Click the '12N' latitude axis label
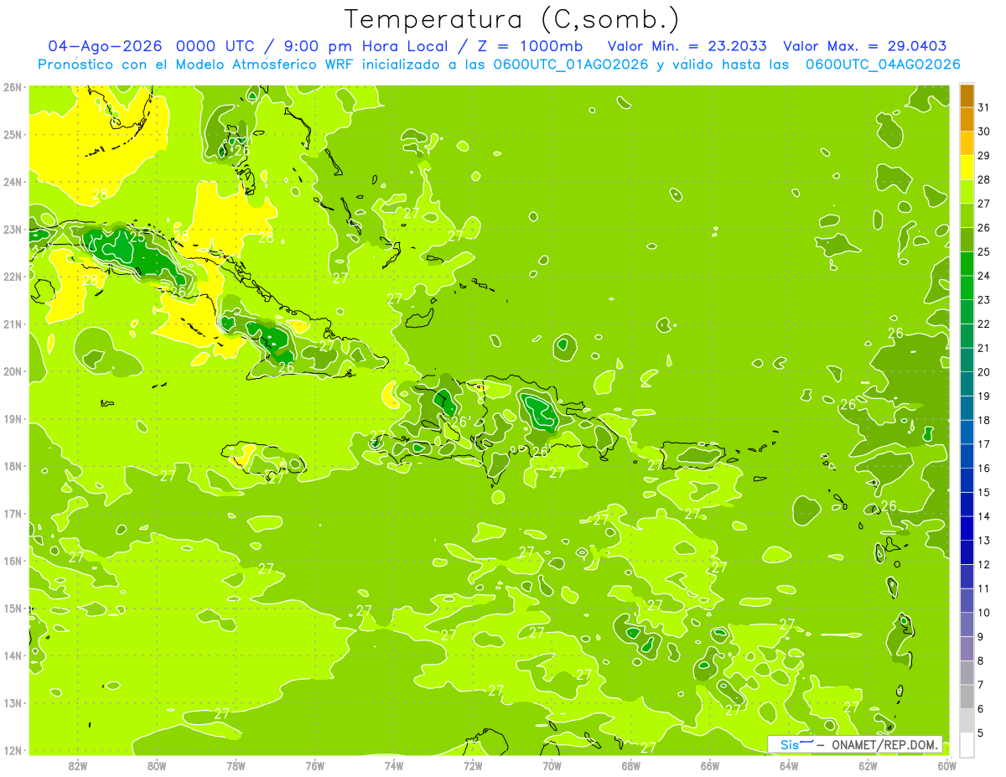Viewport: 1006px width, 777px height. click(x=12, y=750)
